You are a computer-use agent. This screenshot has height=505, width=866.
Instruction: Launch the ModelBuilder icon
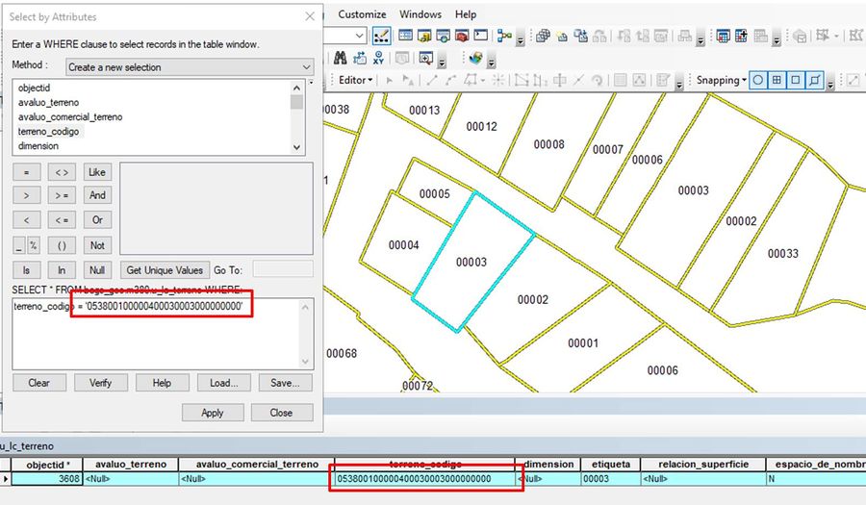click(x=504, y=36)
